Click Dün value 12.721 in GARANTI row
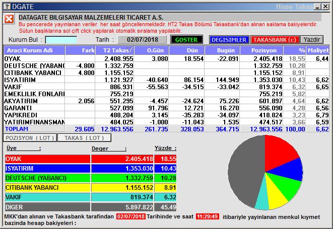The image size is (333, 229). [193, 108]
